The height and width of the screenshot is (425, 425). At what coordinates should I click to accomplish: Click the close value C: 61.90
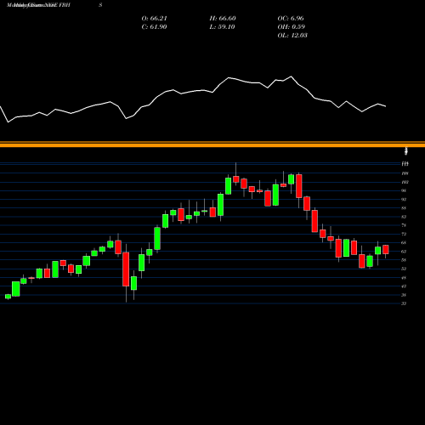pyautogui.click(x=154, y=27)
